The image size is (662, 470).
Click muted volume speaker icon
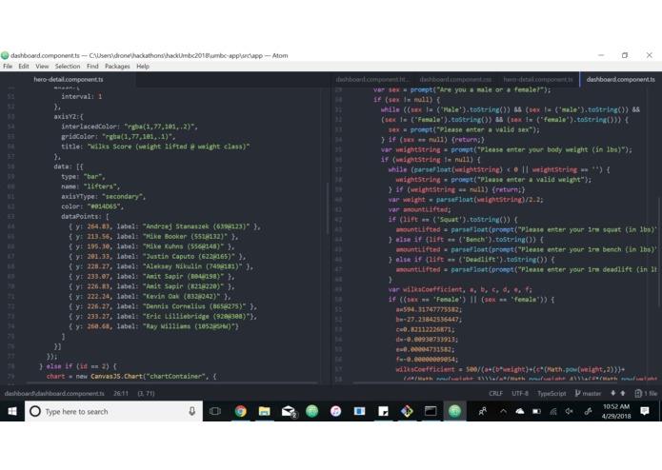[x=570, y=411]
